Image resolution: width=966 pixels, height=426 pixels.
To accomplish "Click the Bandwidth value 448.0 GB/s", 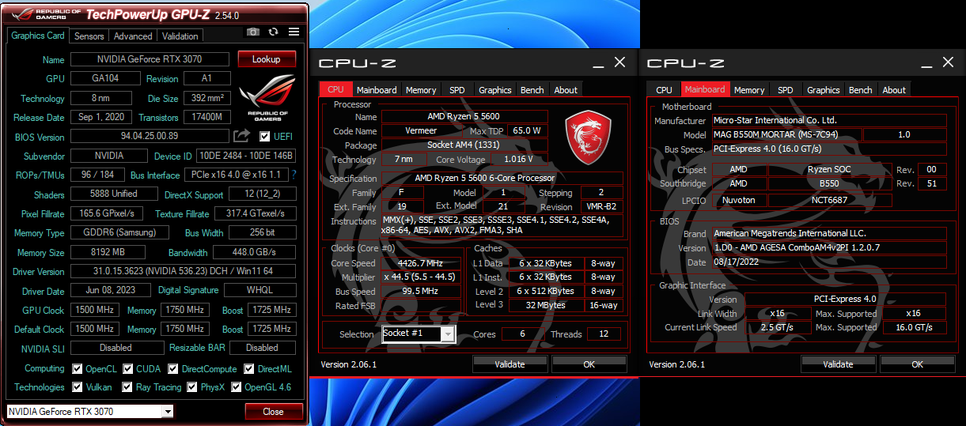I will pos(254,252).
